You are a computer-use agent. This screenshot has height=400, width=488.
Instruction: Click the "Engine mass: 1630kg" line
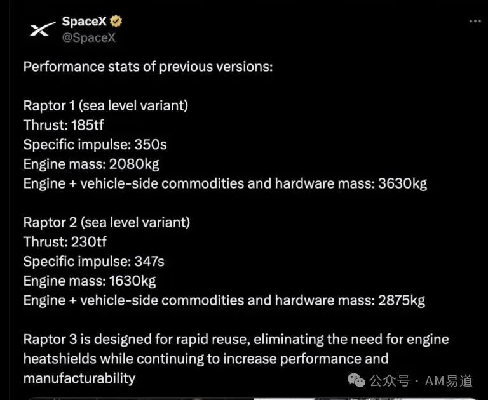click(90, 281)
